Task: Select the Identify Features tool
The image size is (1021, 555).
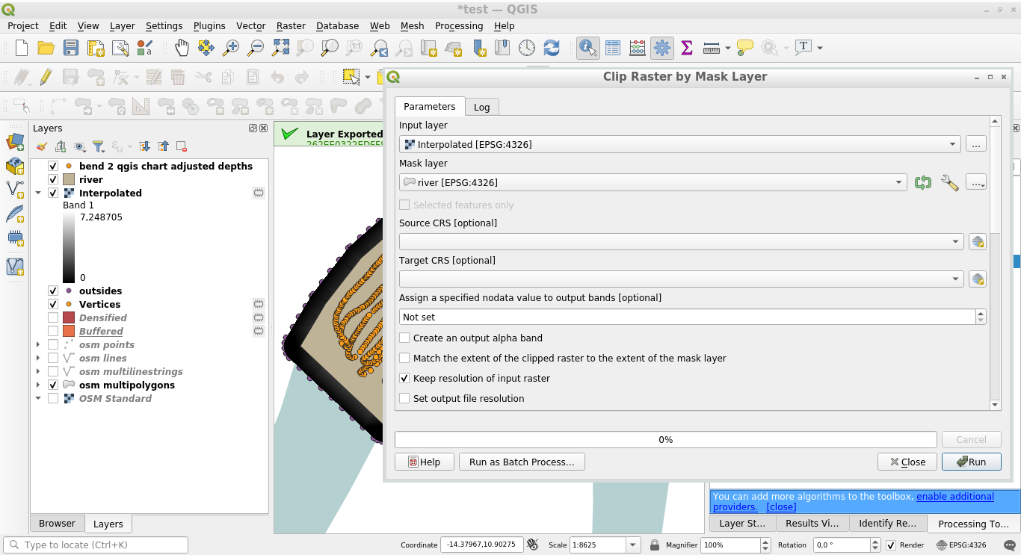Action: tap(588, 48)
